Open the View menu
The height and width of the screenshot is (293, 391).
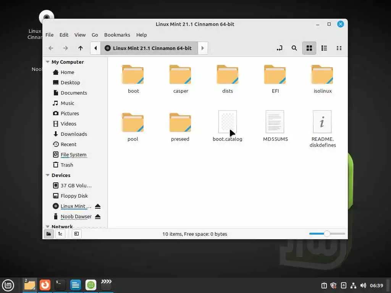[80, 35]
